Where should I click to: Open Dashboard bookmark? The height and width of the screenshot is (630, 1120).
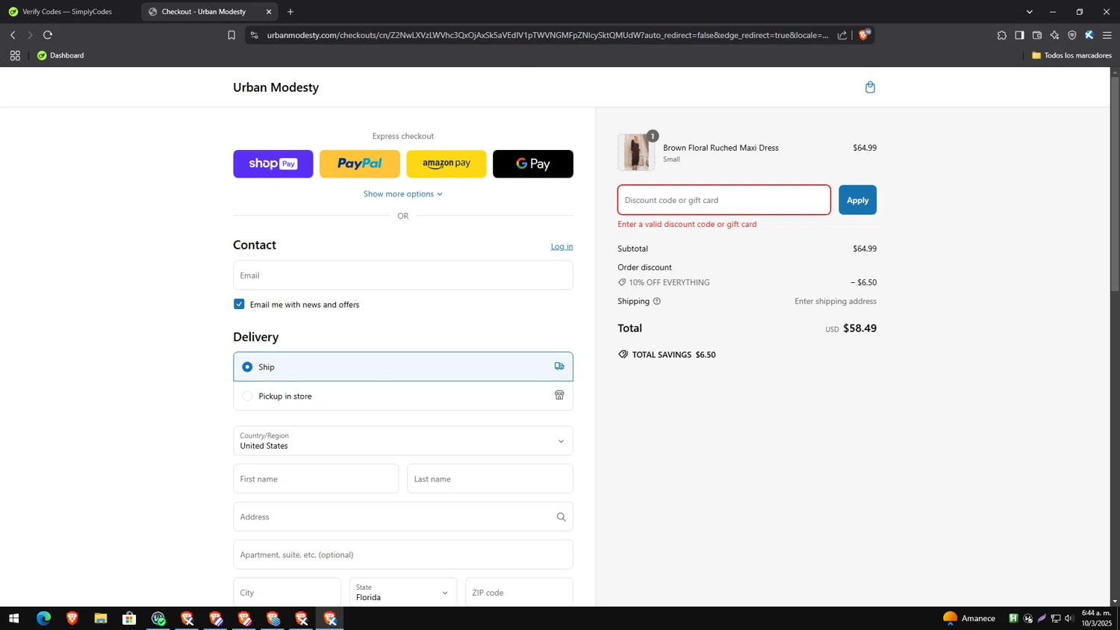point(60,55)
